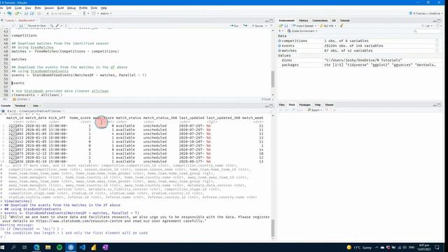
Task: Click the Open file icon in main toolbar
Action: tap(17, 13)
